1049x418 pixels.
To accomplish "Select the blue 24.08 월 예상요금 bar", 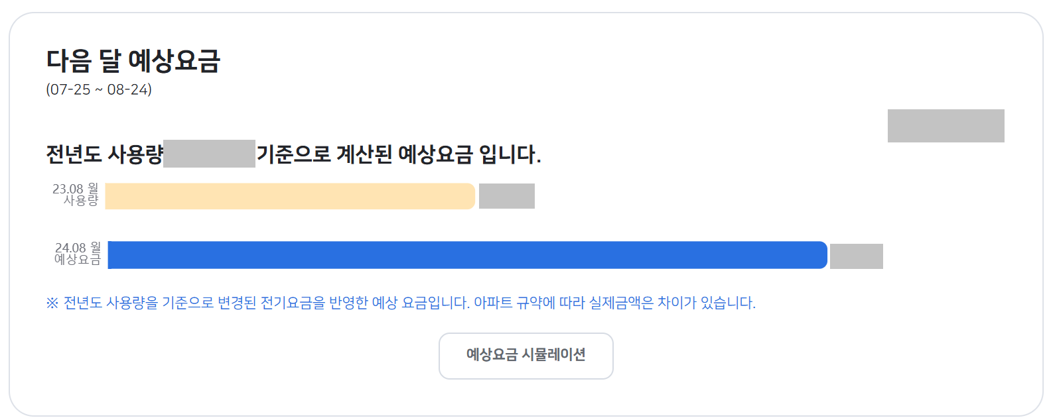I will click(x=464, y=254).
